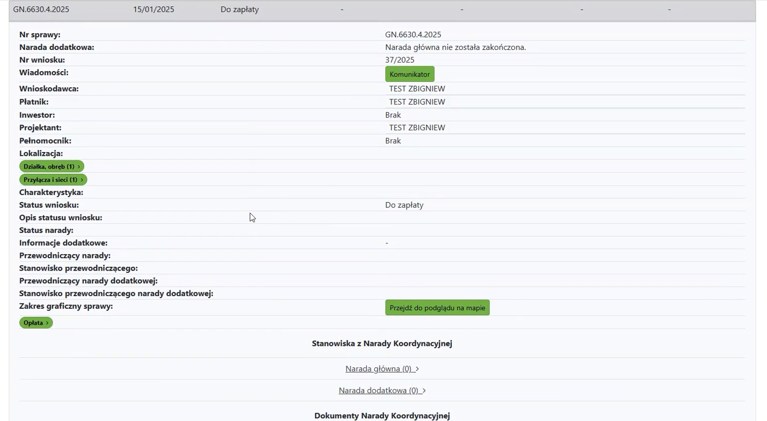The height and width of the screenshot is (421, 767).
Task: Click the 15/01/2025 date in header row
Action: (153, 10)
